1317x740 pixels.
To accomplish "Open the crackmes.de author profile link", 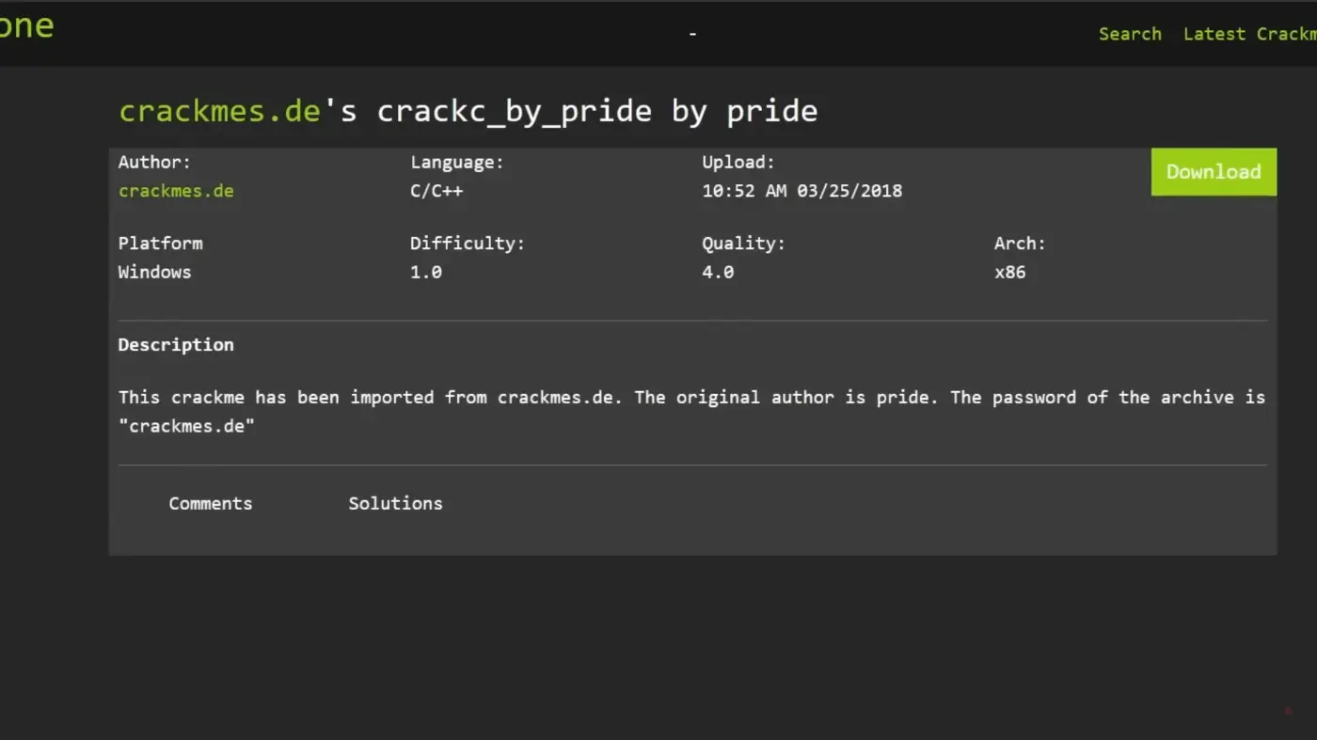I will point(176,191).
